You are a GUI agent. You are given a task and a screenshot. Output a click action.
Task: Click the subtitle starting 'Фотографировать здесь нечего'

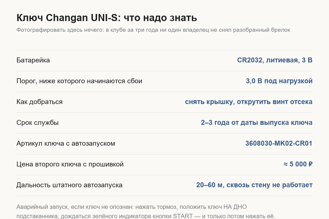(153, 30)
